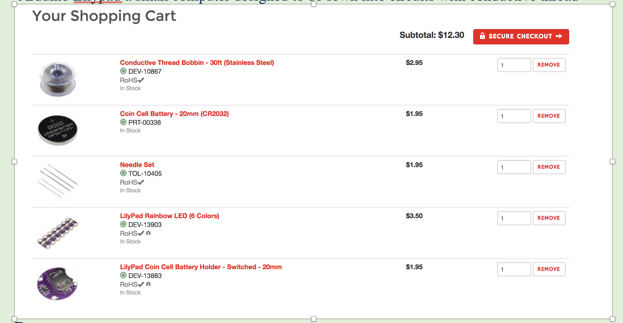Click the SKU text PRT-00338
Screen dimensions: 623x323
(x=145, y=122)
